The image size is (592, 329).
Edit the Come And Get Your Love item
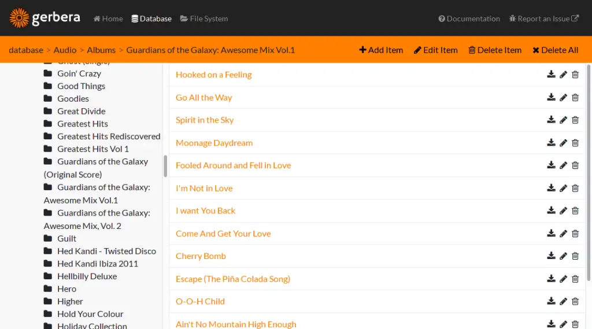563,234
